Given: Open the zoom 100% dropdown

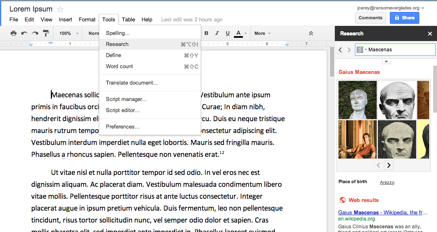Looking at the screenshot, I should (x=69, y=33).
